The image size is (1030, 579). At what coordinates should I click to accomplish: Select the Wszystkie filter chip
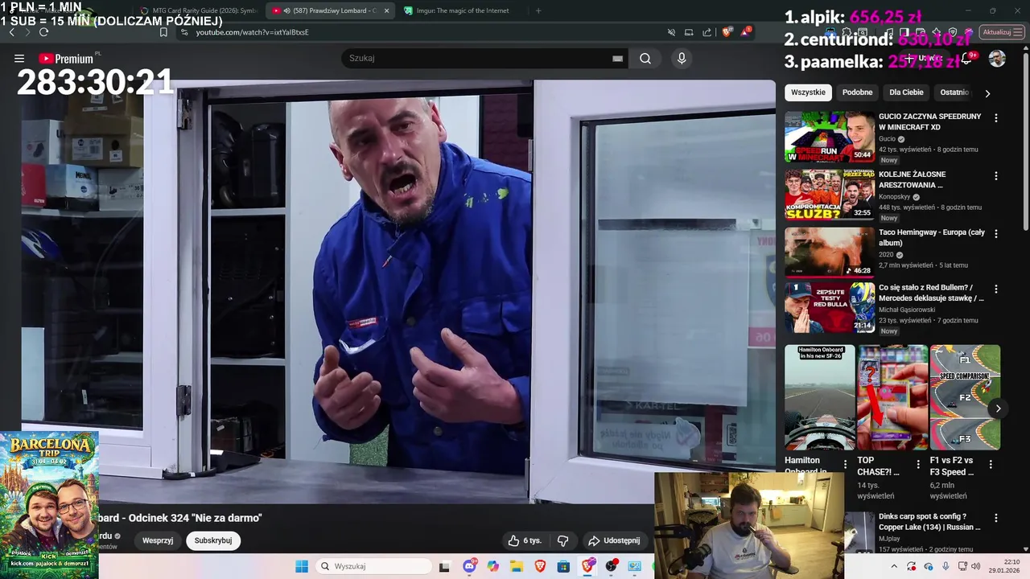tap(808, 92)
